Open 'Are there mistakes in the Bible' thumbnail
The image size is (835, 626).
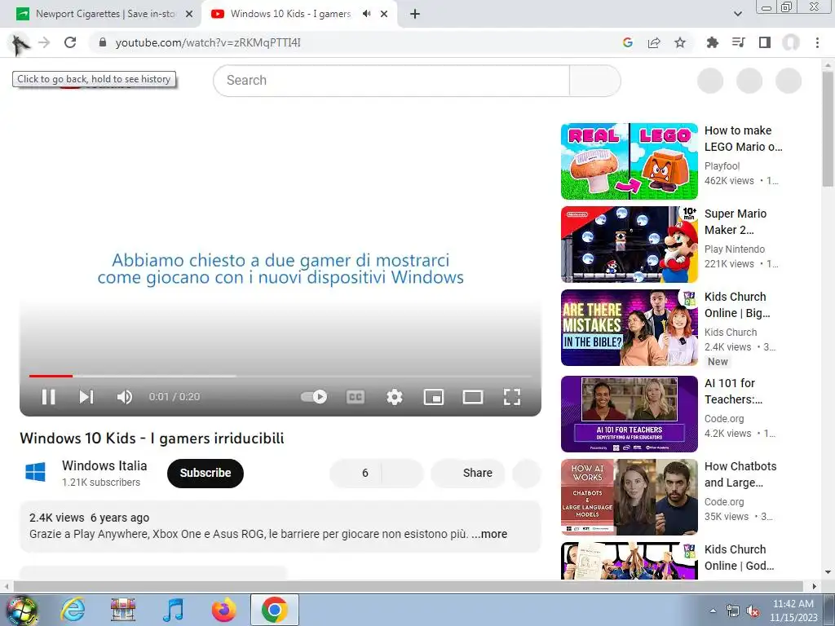[629, 328]
